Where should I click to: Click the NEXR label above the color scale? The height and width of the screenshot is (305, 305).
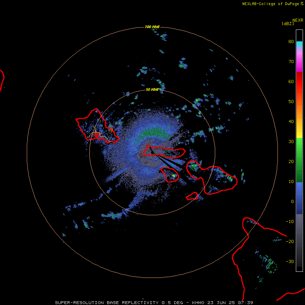point(298,20)
